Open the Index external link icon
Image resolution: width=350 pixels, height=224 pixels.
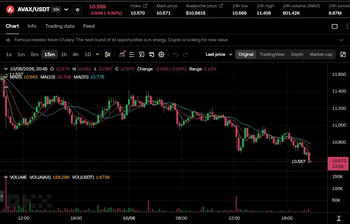(145, 6)
